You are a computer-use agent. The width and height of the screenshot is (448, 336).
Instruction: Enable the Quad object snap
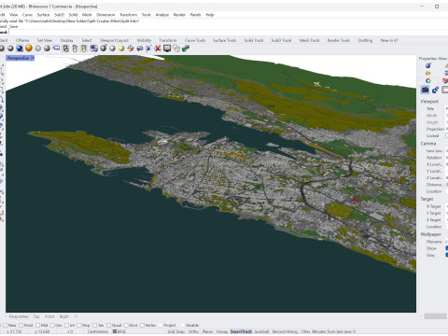click(108, 325)
